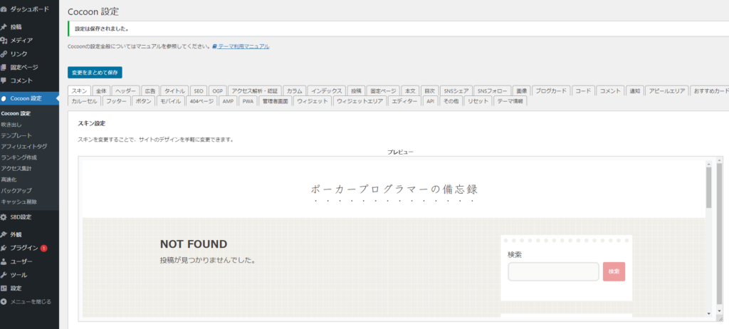Collapse the menu with メニューを閉じる arrow icon
This screenshot has width=729, height=329.
click(x=4, y=301)
